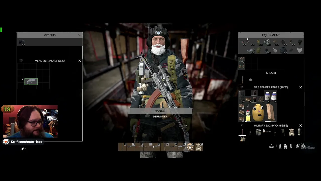The height and width of the screenshot is (181, 321).
Task: Click the pill bottle with count 18
Action: [x=274, y=97]
